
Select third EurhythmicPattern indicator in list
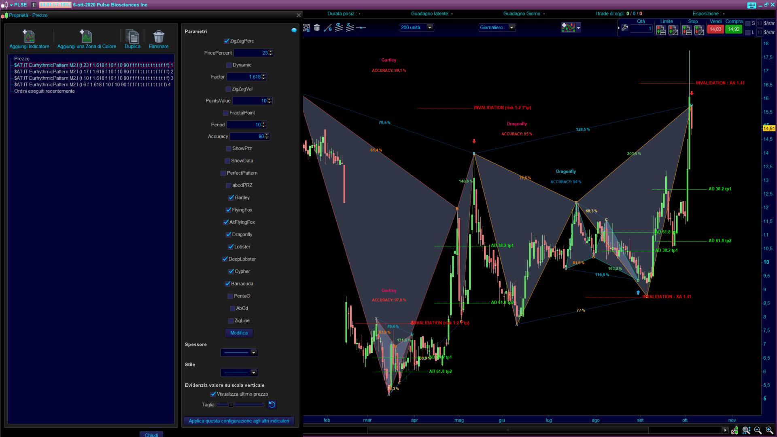pos(93,78)
